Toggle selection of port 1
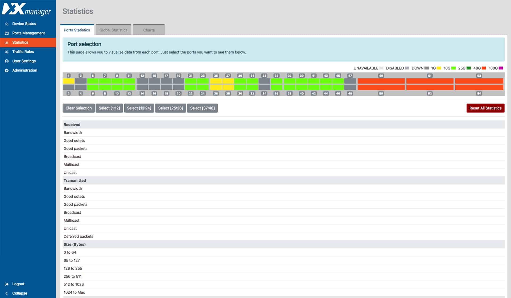Screen dimensions: 511x298 (x=69, y=81)
